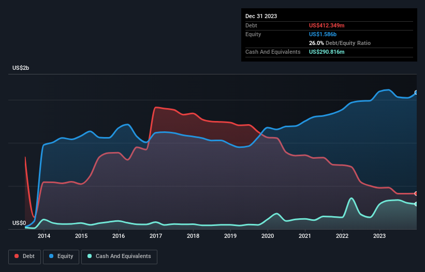This screenshot has height=272, width=425.
Task: Select the 2015 x-axis label
Action: tap(81, 236)
